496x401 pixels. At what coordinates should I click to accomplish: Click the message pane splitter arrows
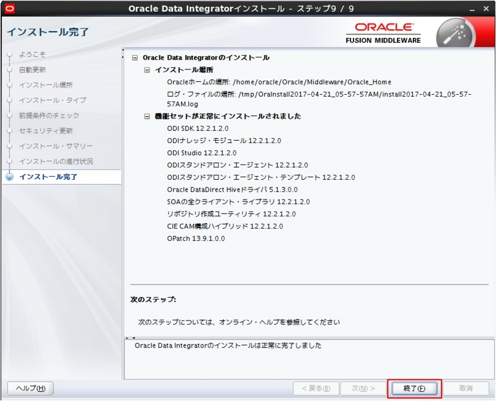[x=130, y=338]
